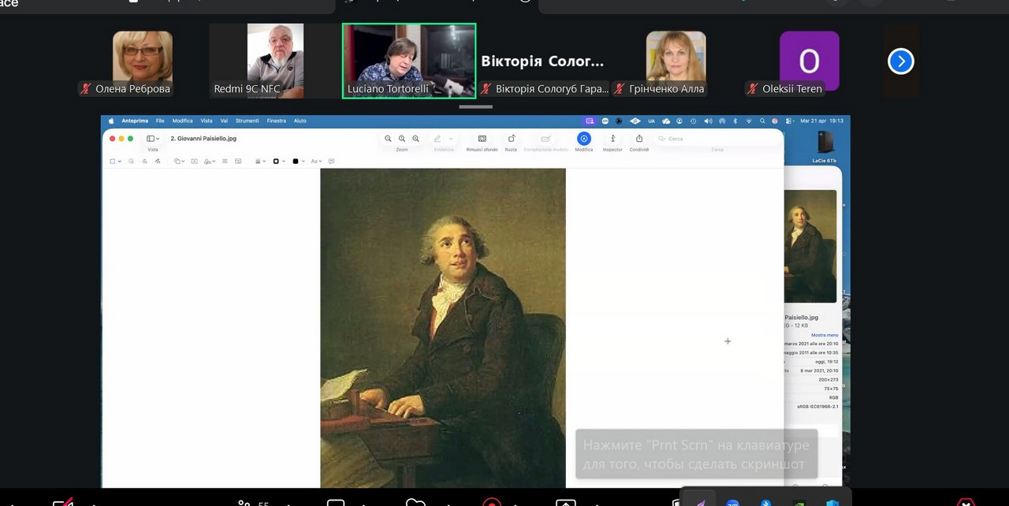Select the Instant Alpha wand tool
This screenshot has width=1009, height=506.
(x=131, y=161)
